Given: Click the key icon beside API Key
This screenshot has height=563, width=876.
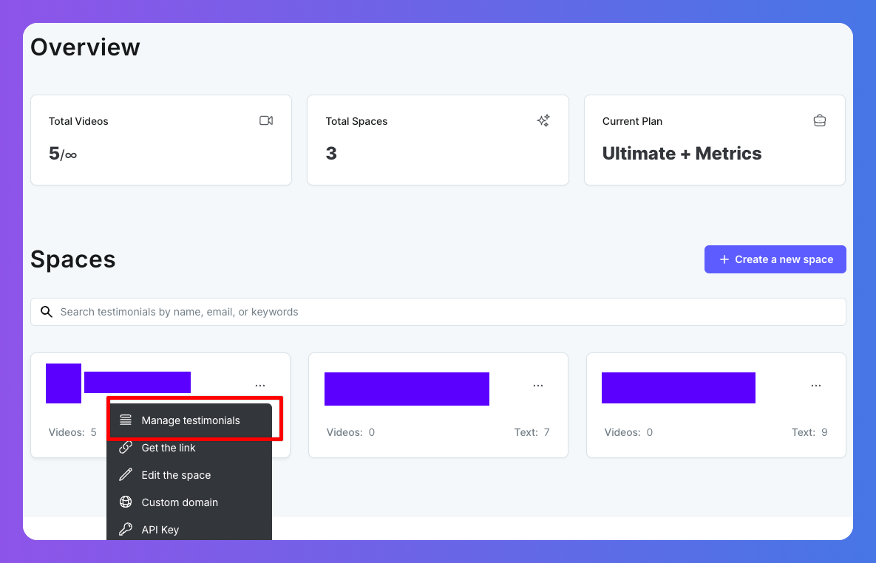Looking at the screenshot, I should pos(126,529).
